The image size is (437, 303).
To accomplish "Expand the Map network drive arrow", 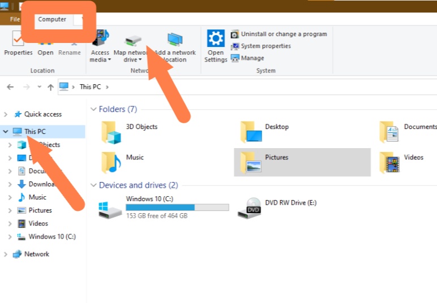I will 140,59.
